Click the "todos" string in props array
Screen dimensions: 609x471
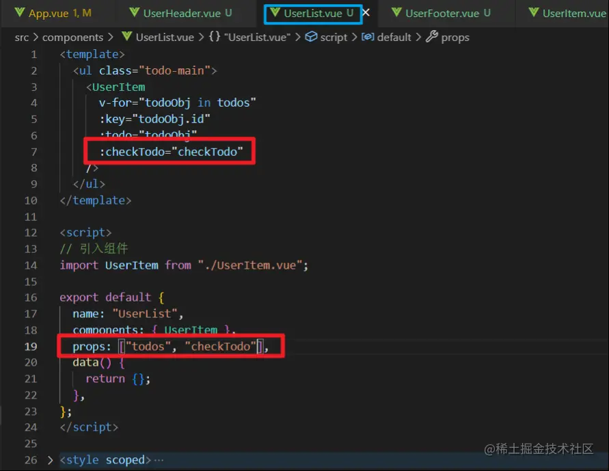pyautogui.click(x=148, y=347)
